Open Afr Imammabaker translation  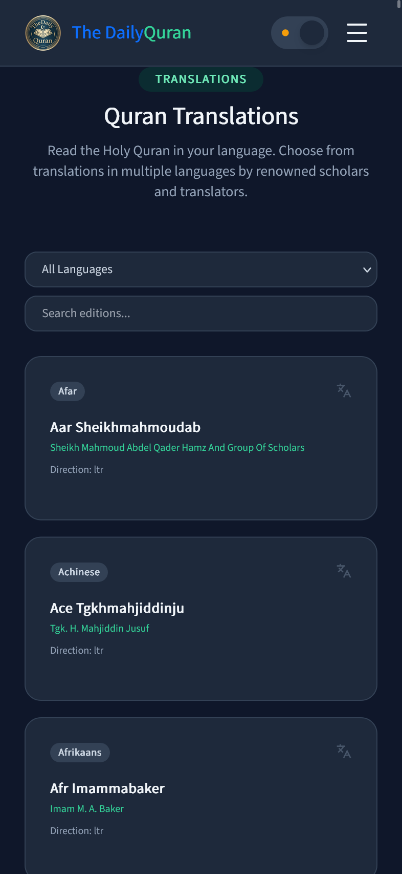click(x=107, y=788)
